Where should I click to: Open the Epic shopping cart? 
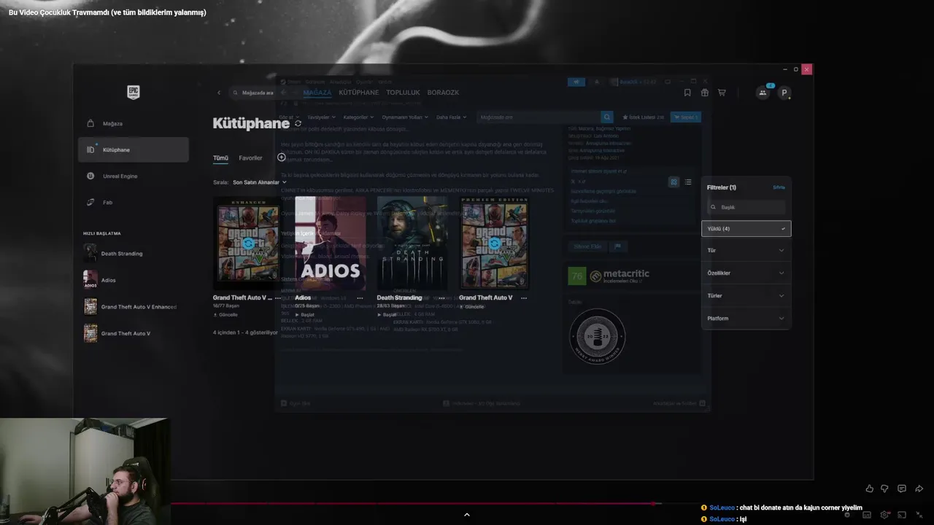click(x=722, y=93)
